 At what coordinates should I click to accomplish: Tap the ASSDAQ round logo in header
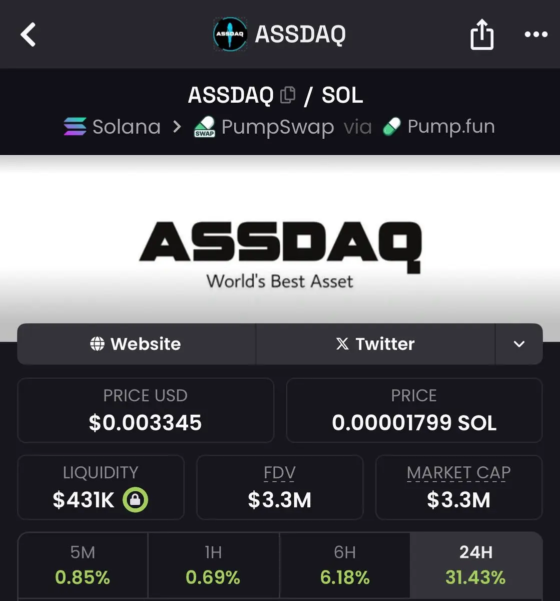tap(230, 34)
